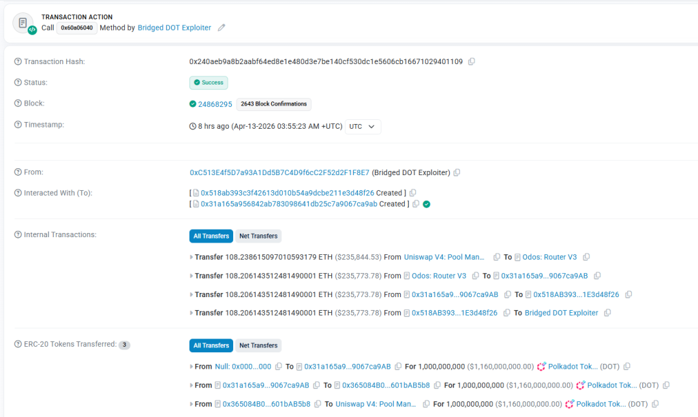Expand the ERC-20 transfer from Null address

[x=192, y=367]
